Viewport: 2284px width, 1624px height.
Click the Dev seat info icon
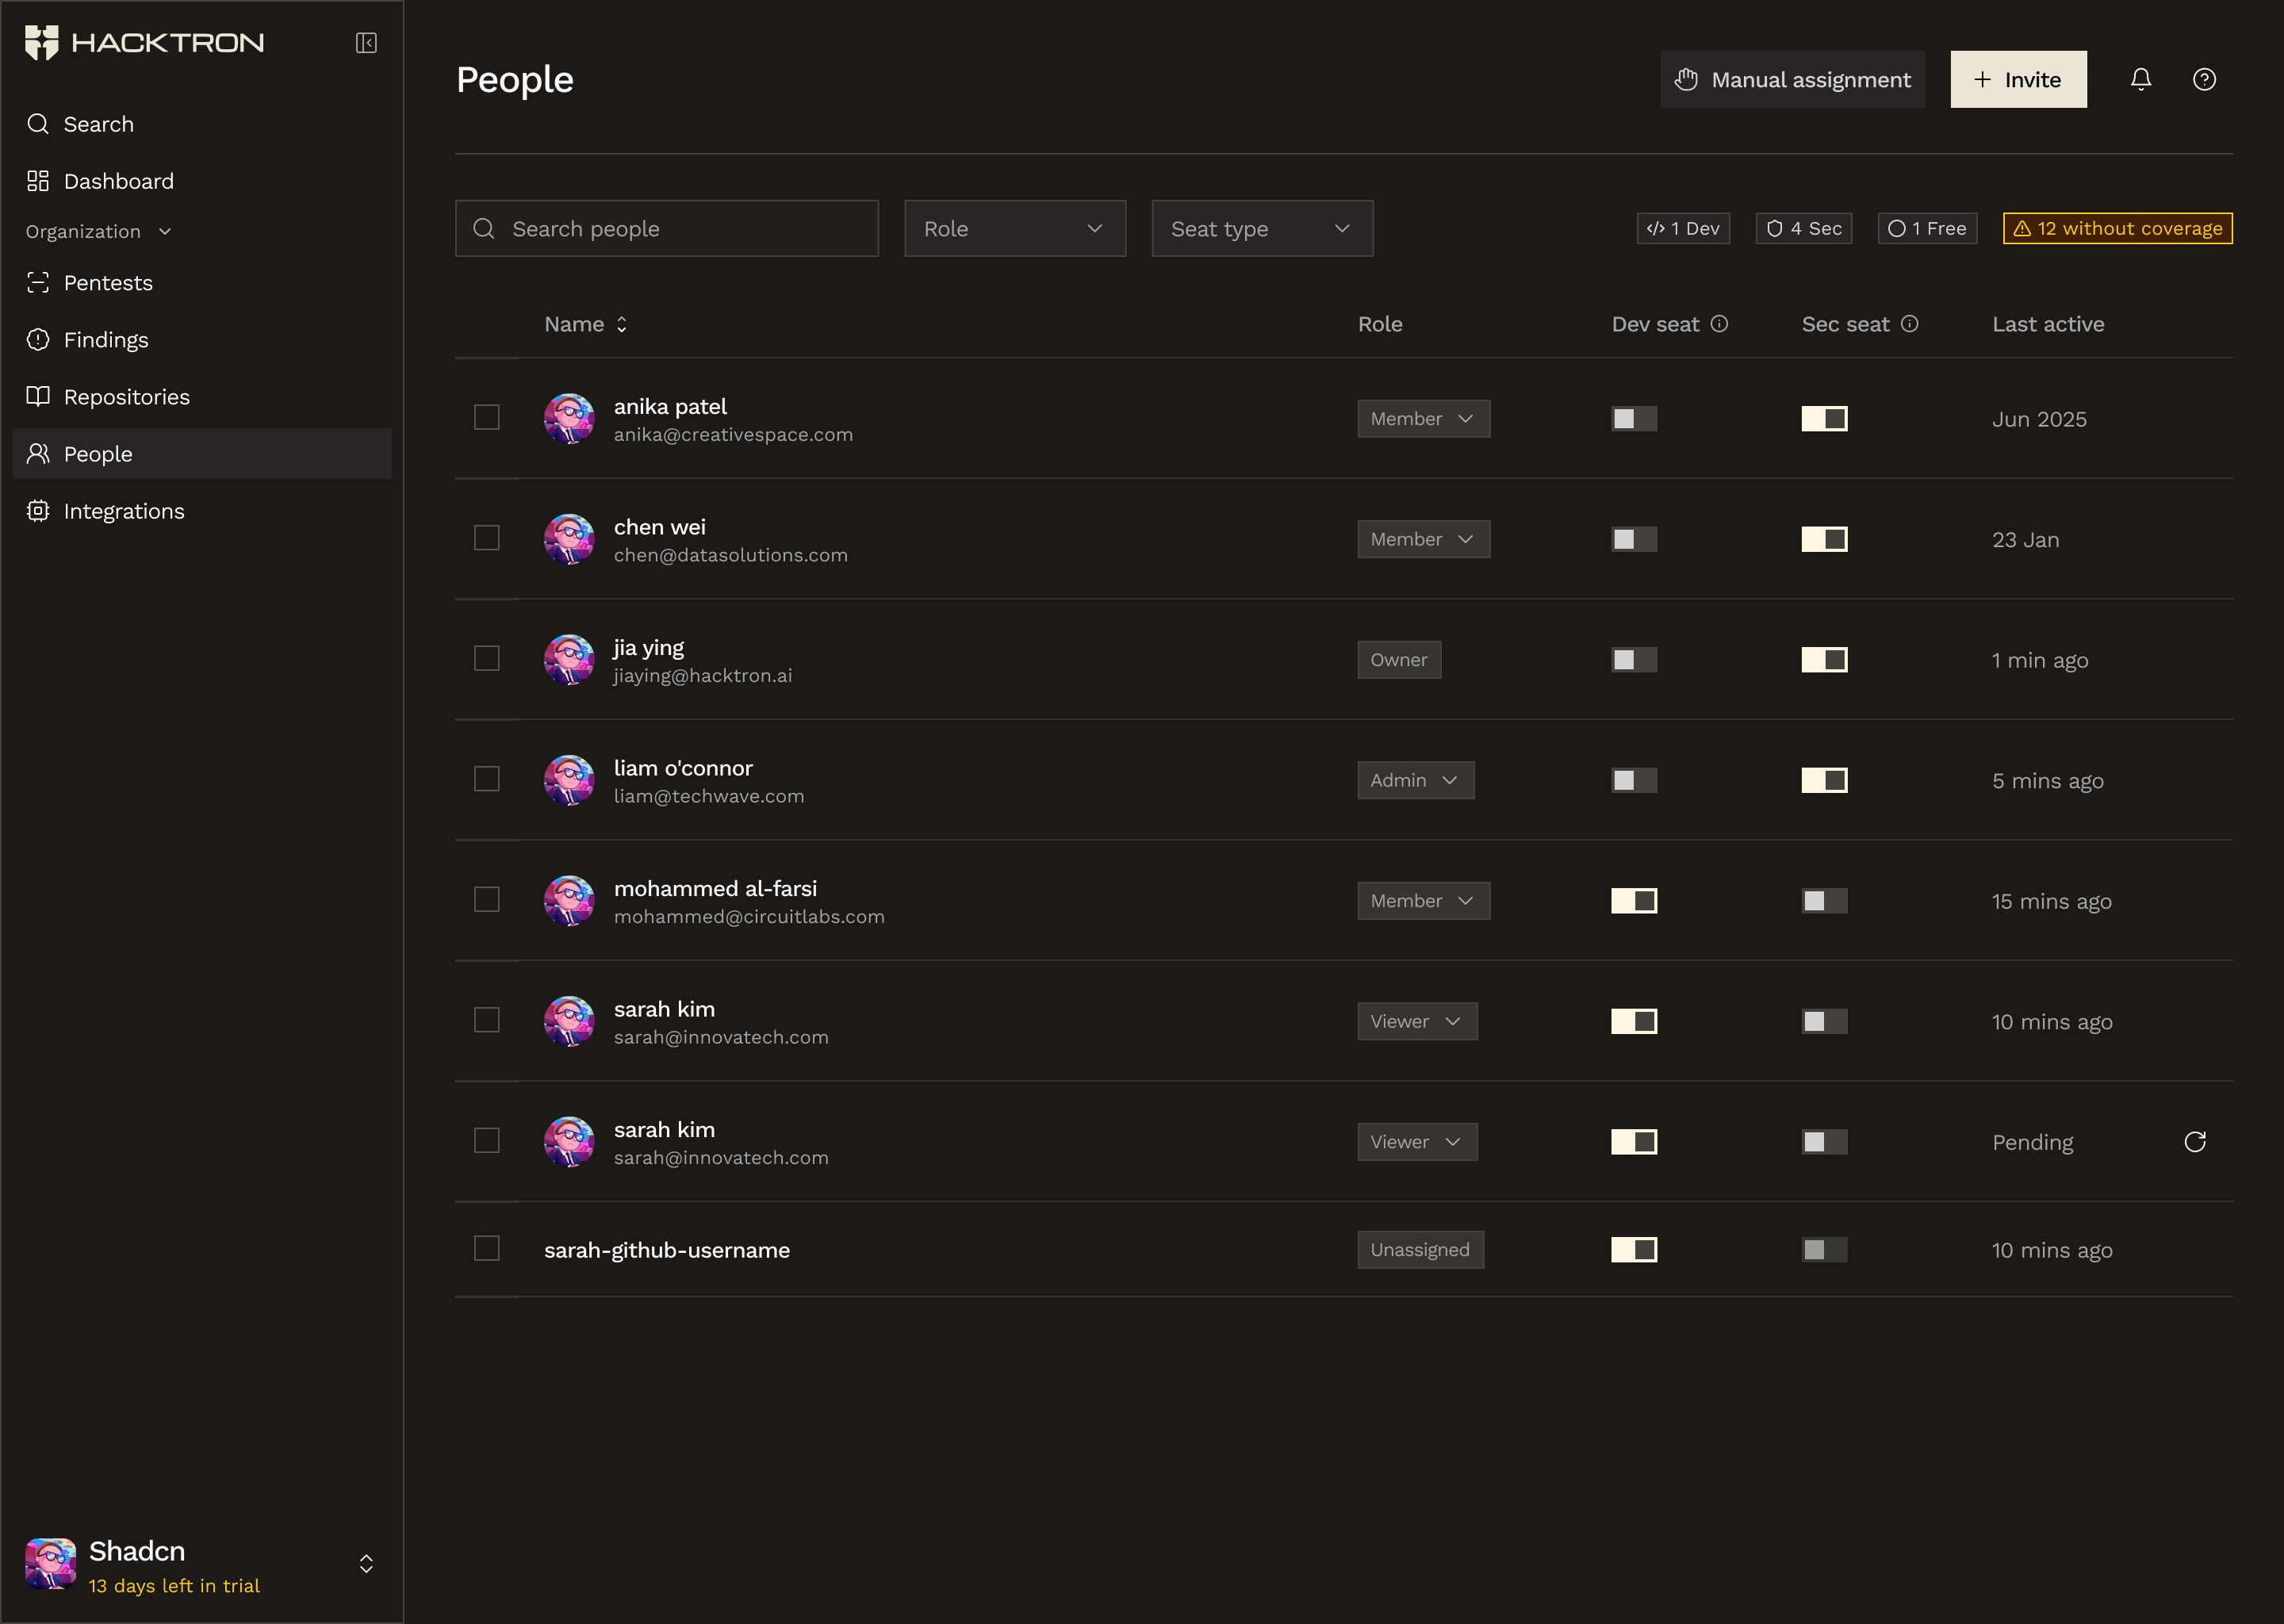pos(1719,324)
